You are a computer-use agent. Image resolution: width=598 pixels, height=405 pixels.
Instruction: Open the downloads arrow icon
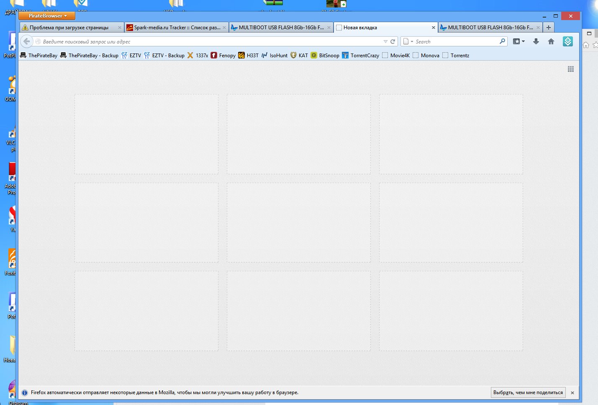tap(536, 41)
